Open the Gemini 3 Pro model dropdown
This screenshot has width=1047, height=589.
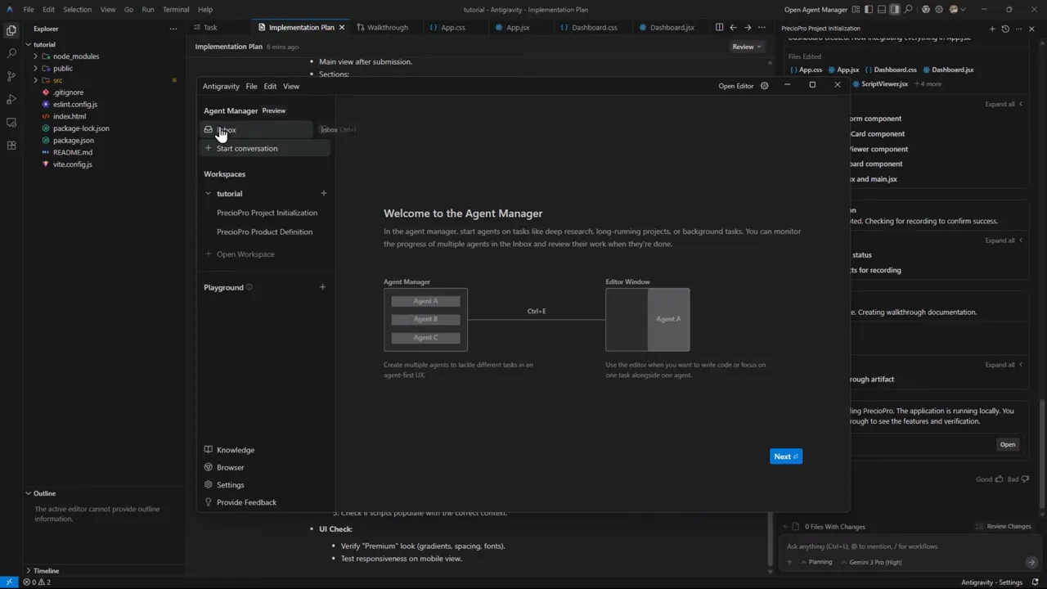click(x=875, y=562)
